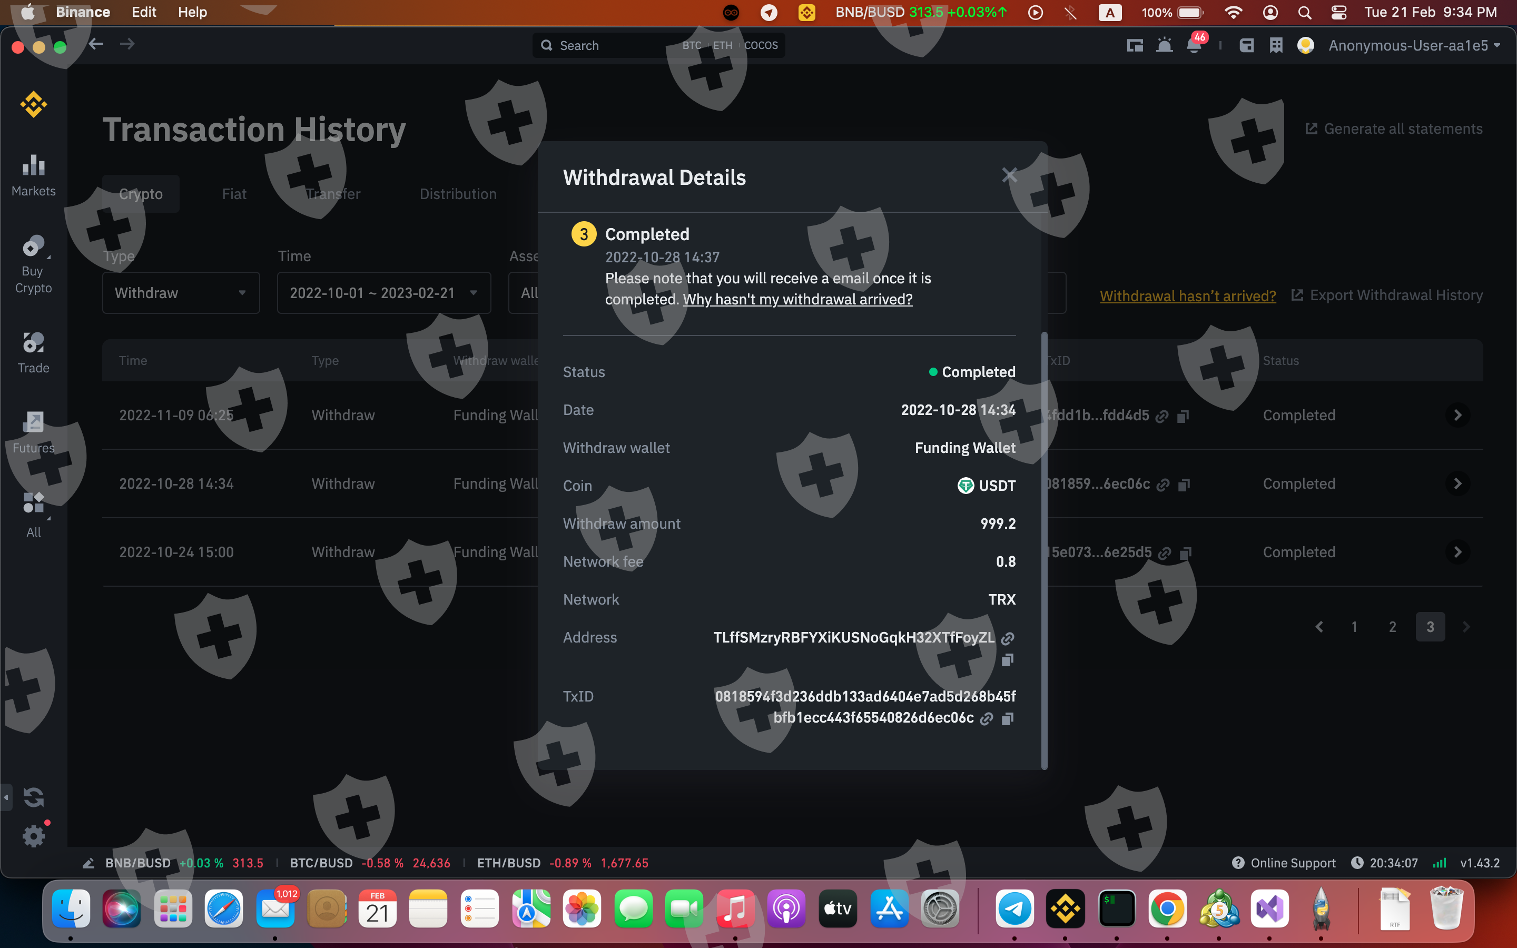Open the Help menu in menu bar

tap(192, 12)
